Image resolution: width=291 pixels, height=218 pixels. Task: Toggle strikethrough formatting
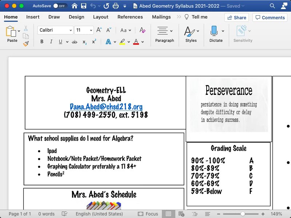75,42
